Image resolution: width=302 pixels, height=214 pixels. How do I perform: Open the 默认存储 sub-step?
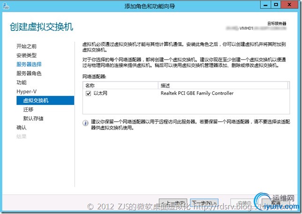pos(33,118)
